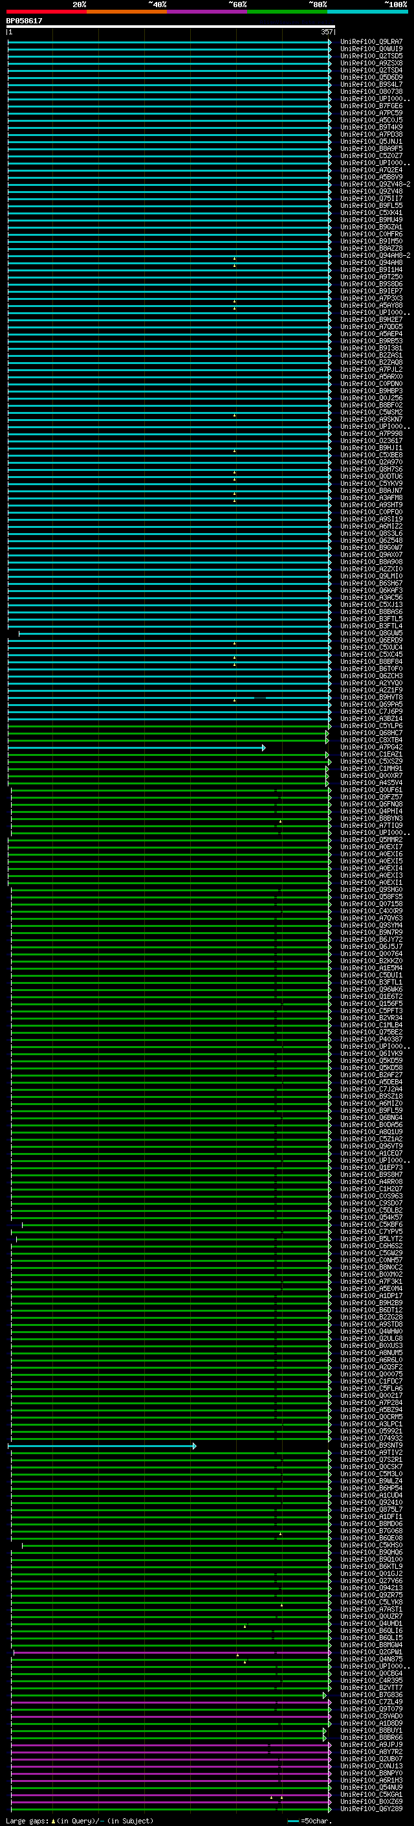
Task: Select hit UniRef100_Q2UB07
Action: pos(371,1759)
